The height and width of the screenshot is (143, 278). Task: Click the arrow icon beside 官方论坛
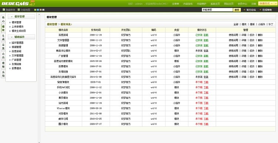click(x=244, y=10)
